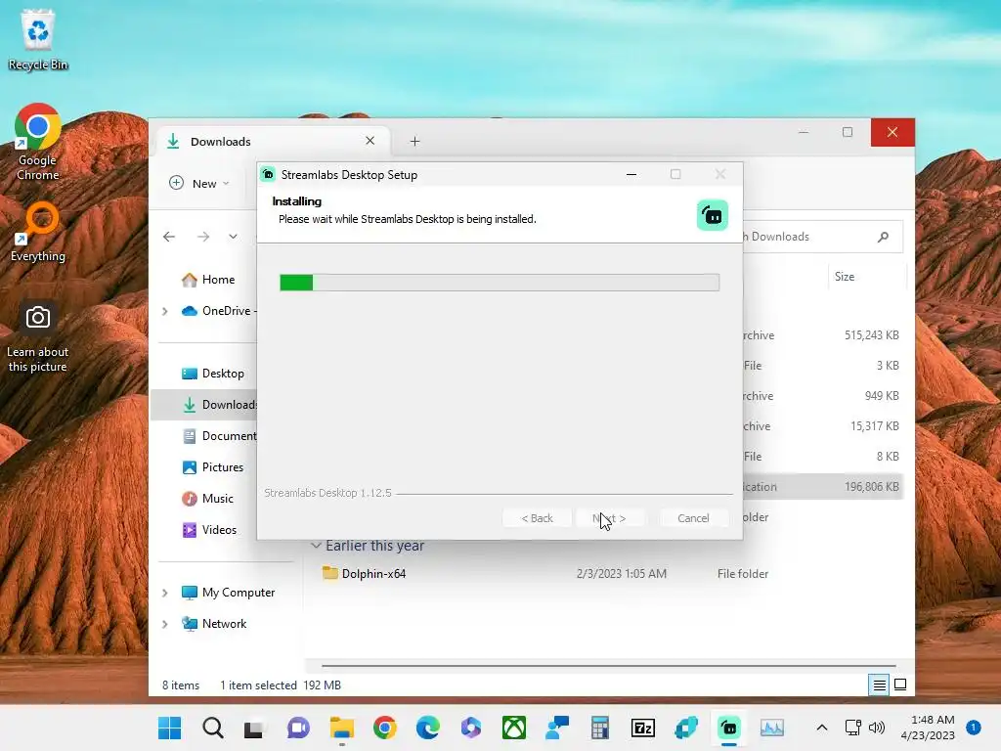Open the volume control in the system tray
This screenshot has height=751, width=1001.
(x=877, y=728)
